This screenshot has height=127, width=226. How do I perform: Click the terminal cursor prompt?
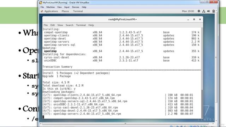coord(43,117)
